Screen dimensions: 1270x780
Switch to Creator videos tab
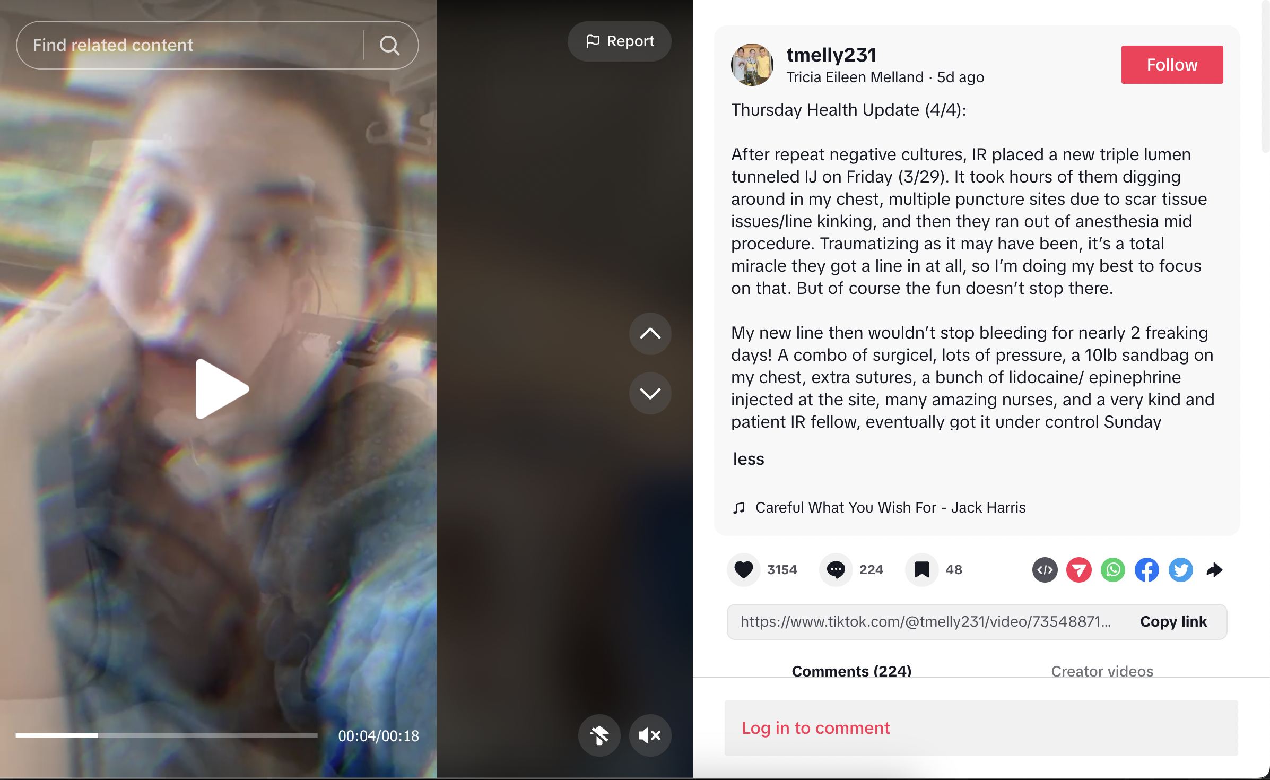point(1102,671)
